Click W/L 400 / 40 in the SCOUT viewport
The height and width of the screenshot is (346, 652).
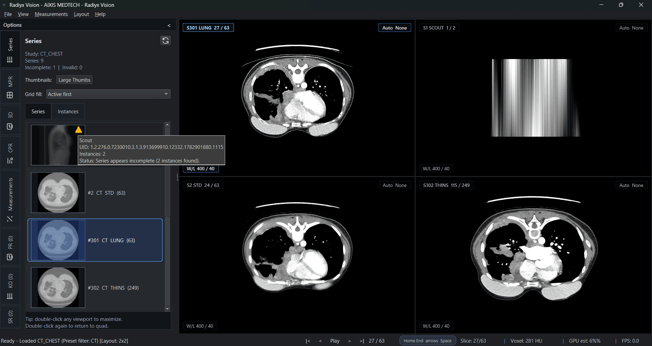436,169
